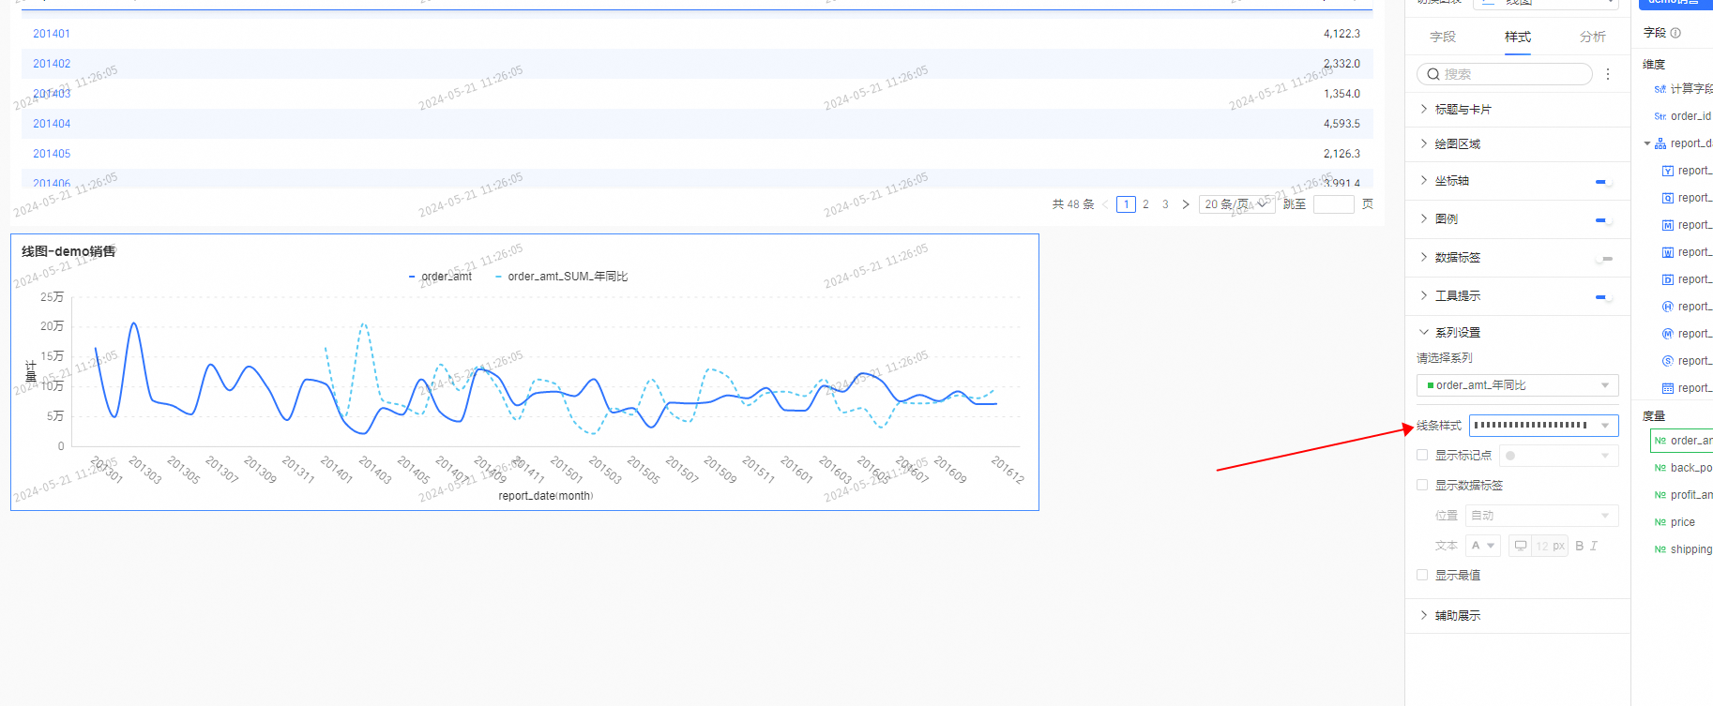This screenshot has height=706, width=1713.
Task: Click the info icon next to 字段
Action: 1675,33
